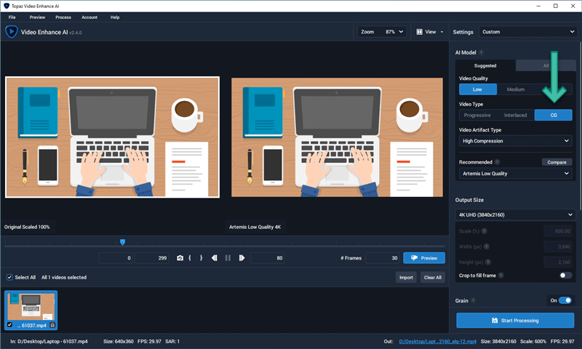
Task: Expand Video Artifact Type High Compression dropdown
Action: (x=516, y=141)
